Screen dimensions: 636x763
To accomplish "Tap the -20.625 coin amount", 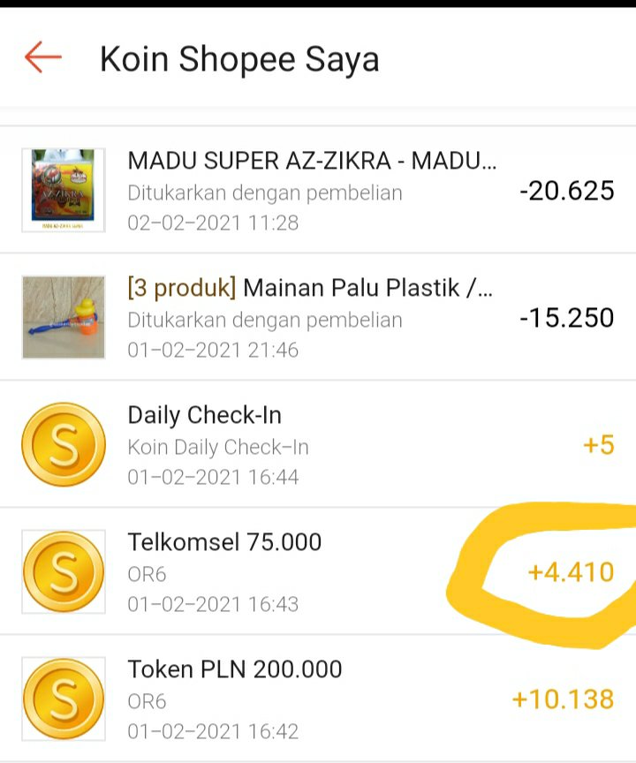I will pos(566,190).
